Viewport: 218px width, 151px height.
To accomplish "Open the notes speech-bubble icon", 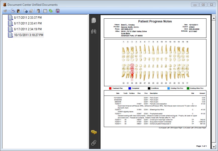I will pyautogui.click(x=94, y=132).
